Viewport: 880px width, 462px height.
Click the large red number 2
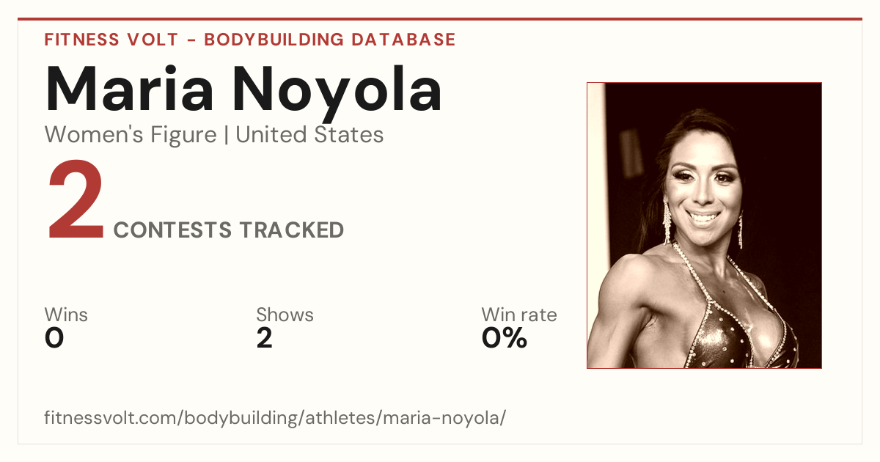point(76,202)
